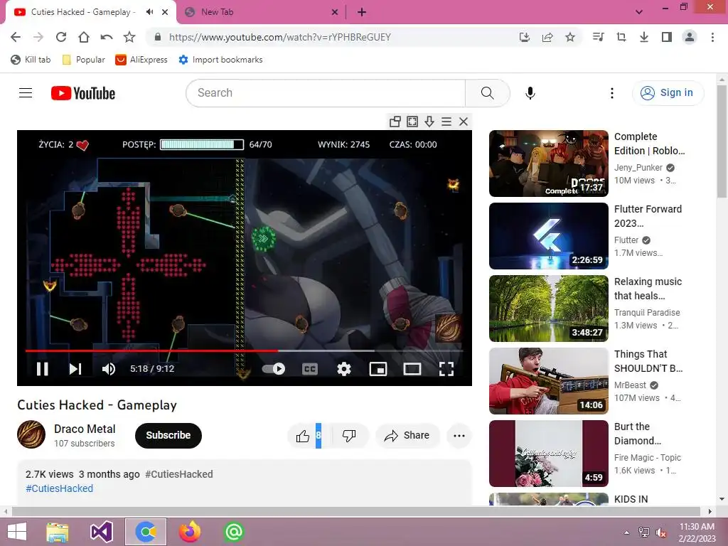This screenshot has height=546, width=728.
Task: Focus the YouTube Search field
Action: tap(326, 93)
